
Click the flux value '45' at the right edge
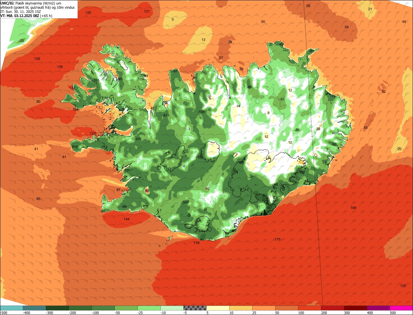pyautogui.click(x=404, y=22)
